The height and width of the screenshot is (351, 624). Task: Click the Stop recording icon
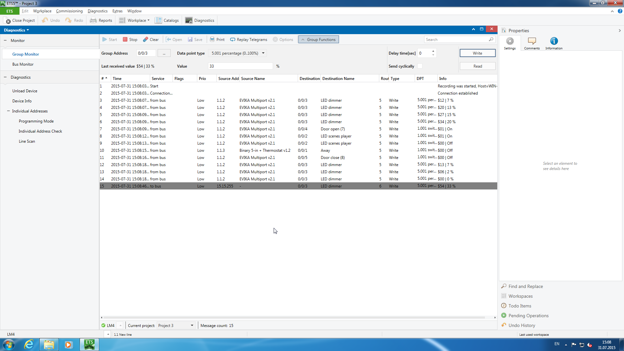click(x=125, y=39)
